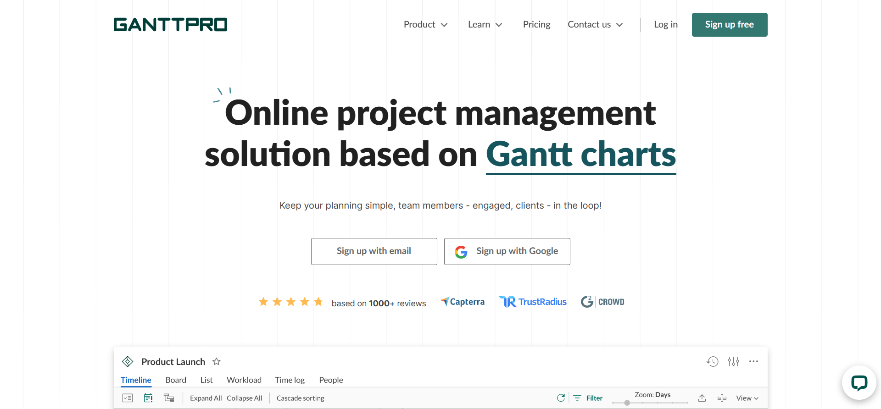Open the project history clock icon

click(712, 362)
